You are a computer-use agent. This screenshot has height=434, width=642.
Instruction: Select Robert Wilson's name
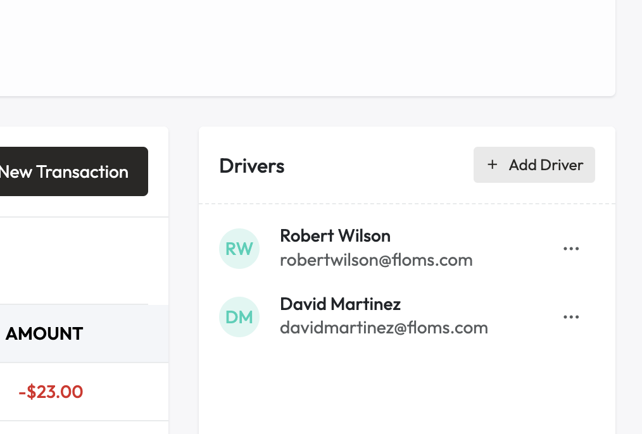point(335,235)
